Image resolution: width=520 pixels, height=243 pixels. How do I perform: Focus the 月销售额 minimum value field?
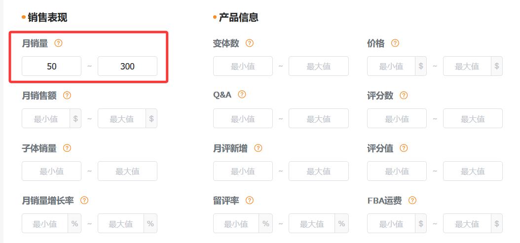click(x=46, y=119)
